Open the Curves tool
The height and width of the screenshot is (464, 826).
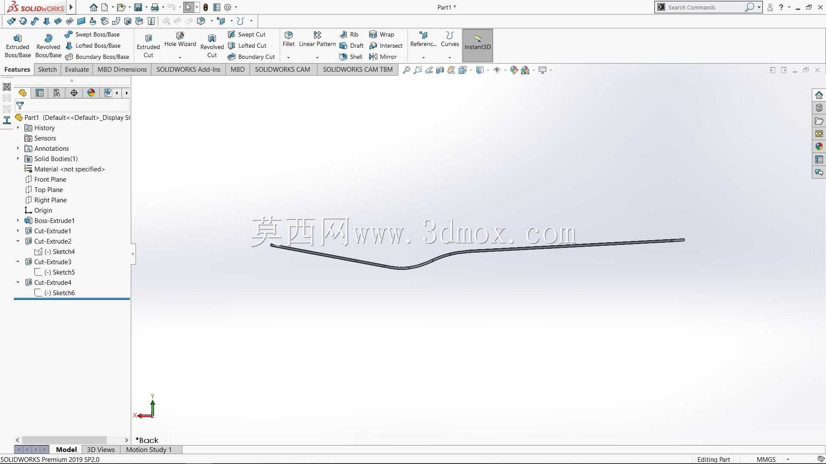pos(450,40)
